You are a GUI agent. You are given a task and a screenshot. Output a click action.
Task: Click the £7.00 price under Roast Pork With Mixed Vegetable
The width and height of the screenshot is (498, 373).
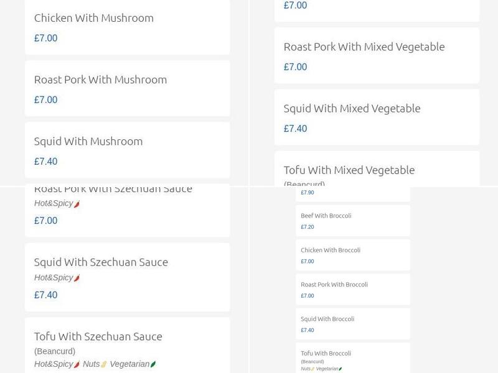click(296, 67)
